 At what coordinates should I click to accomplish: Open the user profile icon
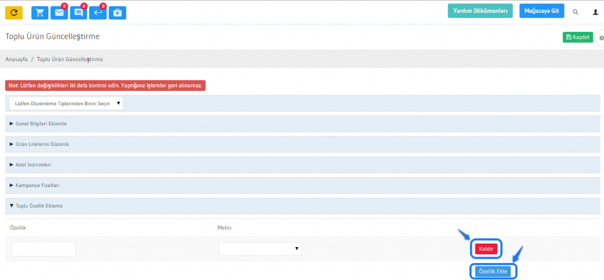(x=595, y=12)
